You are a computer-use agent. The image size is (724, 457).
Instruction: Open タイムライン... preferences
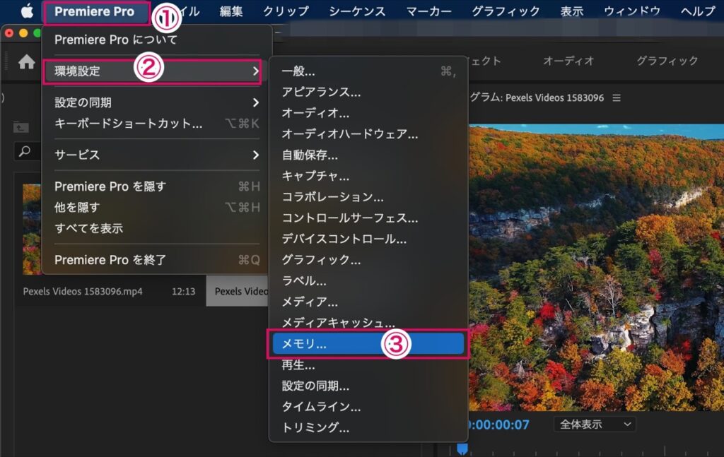coord(368,406)
